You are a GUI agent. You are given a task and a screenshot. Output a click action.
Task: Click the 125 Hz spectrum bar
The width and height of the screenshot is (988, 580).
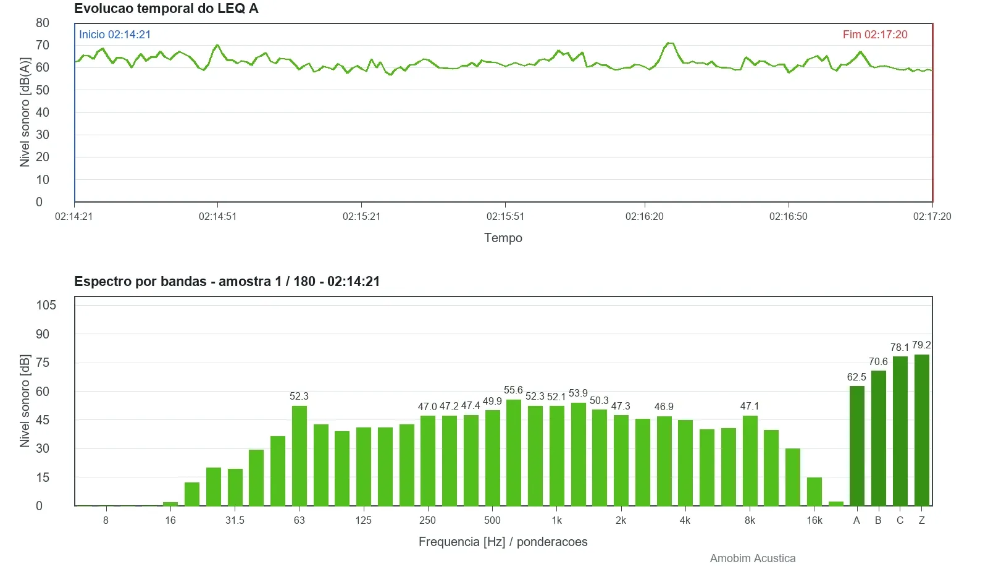click(364, 466)
